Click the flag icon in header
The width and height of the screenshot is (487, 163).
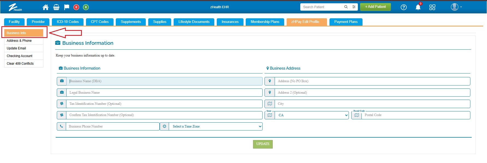(67, 7)
